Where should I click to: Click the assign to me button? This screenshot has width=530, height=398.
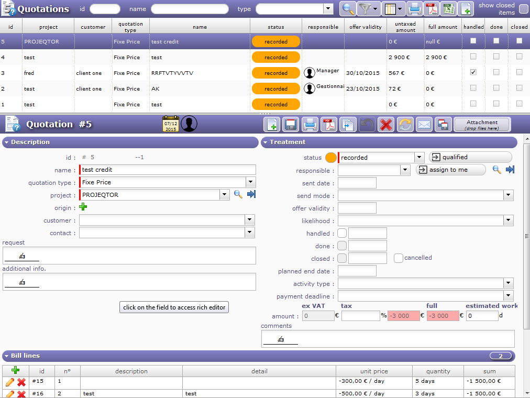click(x=450, y=170)
